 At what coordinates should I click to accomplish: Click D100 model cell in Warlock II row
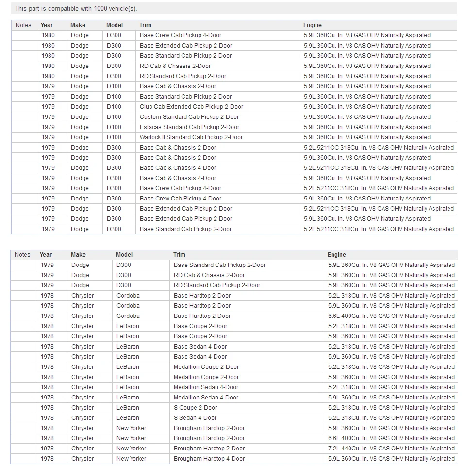pyautogui.click(x=114, y=137)
